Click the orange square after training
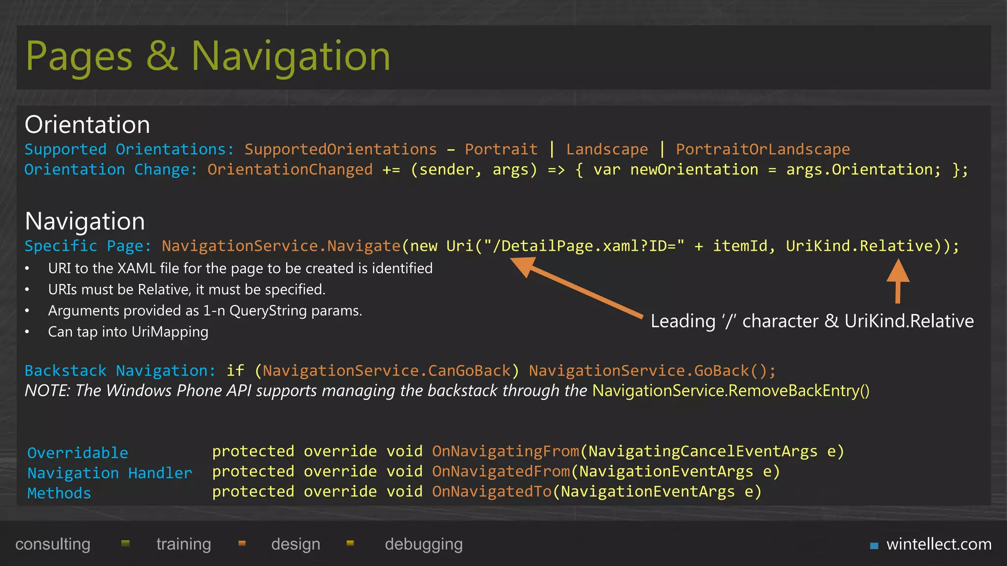The image size is (1007, 566). click(242, 543)
